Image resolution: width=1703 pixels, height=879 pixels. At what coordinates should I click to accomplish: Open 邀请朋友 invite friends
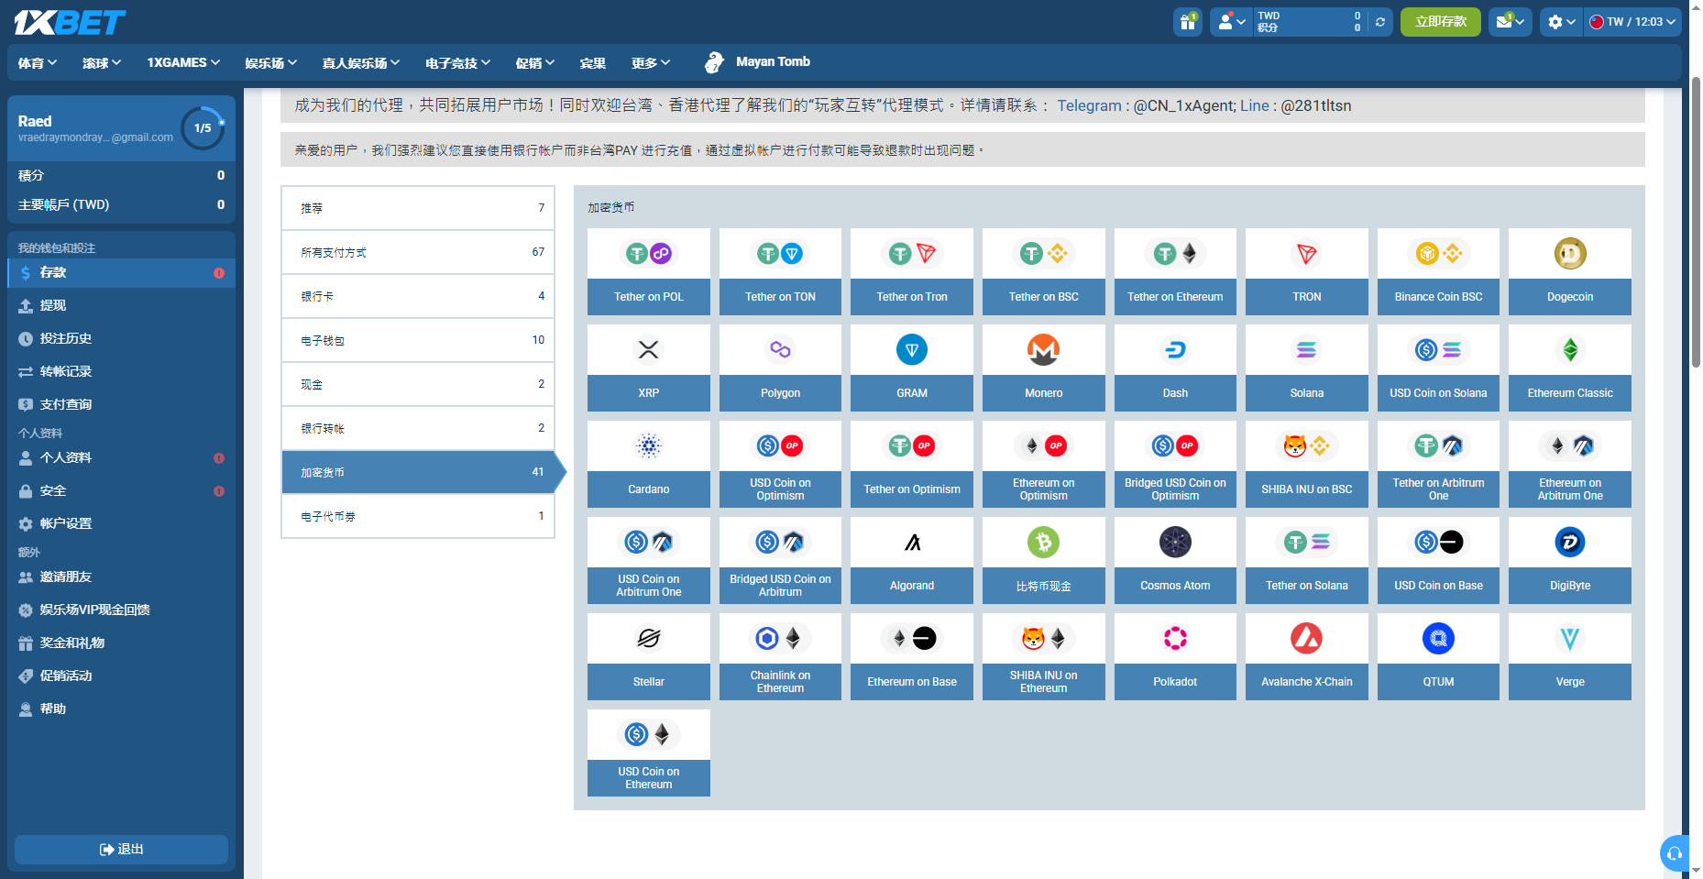121,577
